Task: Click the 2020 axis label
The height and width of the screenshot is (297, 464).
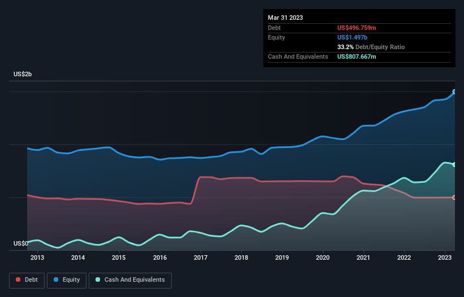Action: [x=323, y=257]
